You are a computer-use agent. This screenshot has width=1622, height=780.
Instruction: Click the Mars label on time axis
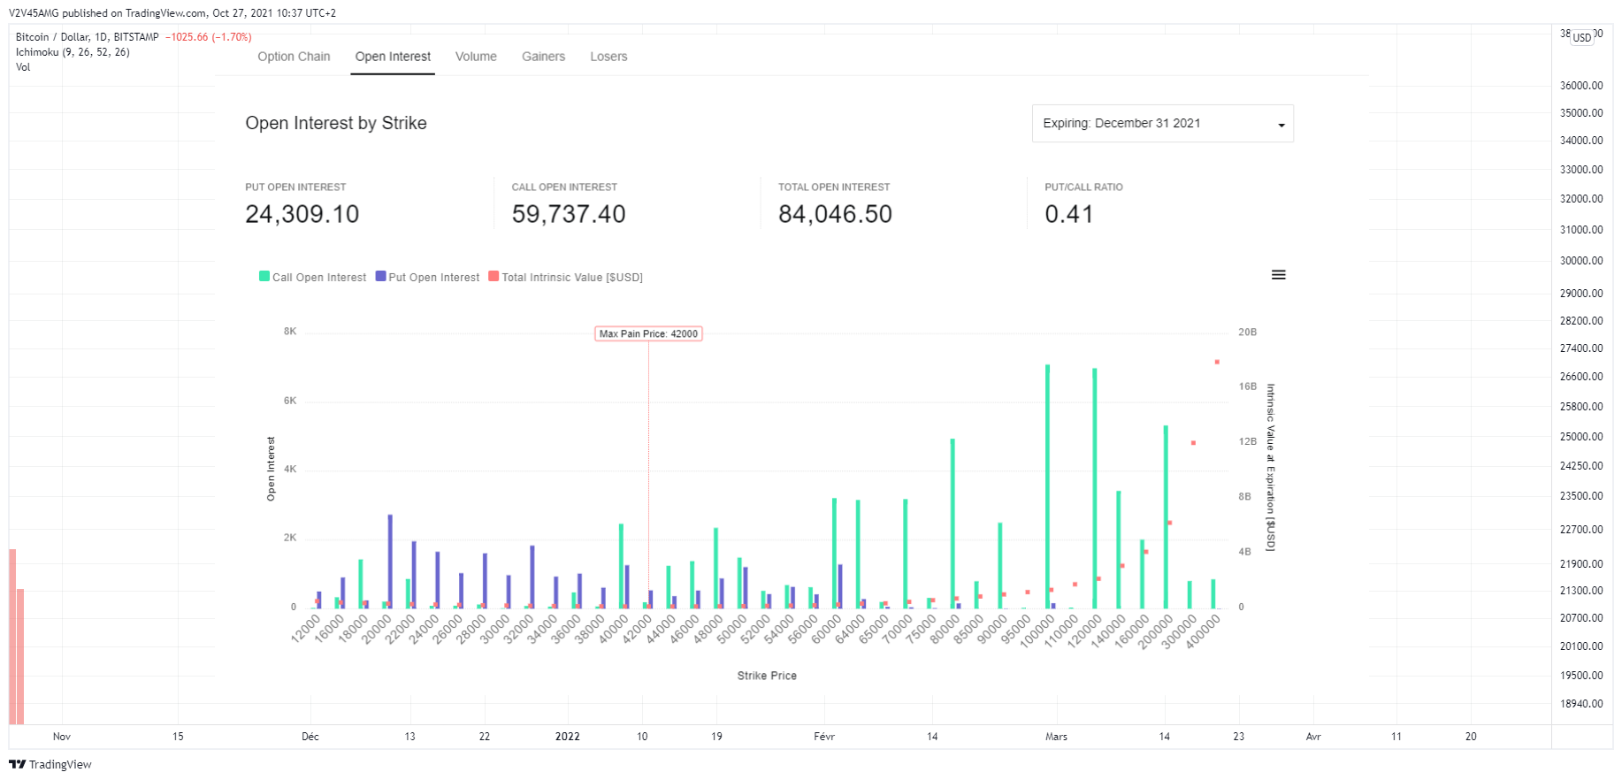tap(1056, 737)
